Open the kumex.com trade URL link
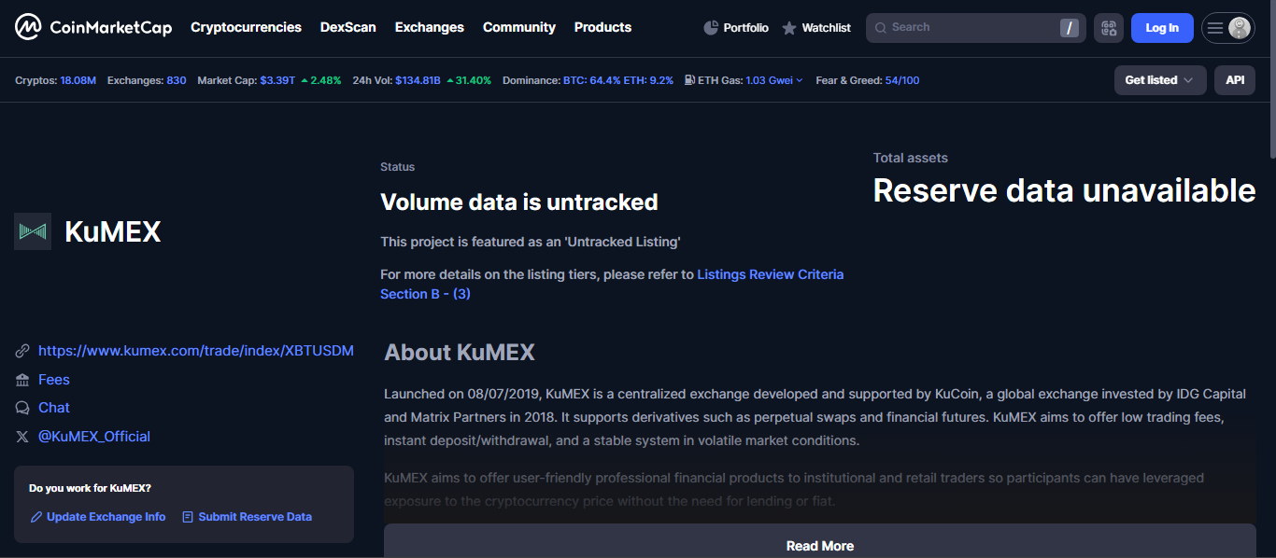Screen dimensions: 1276x558 click(196, 351)
